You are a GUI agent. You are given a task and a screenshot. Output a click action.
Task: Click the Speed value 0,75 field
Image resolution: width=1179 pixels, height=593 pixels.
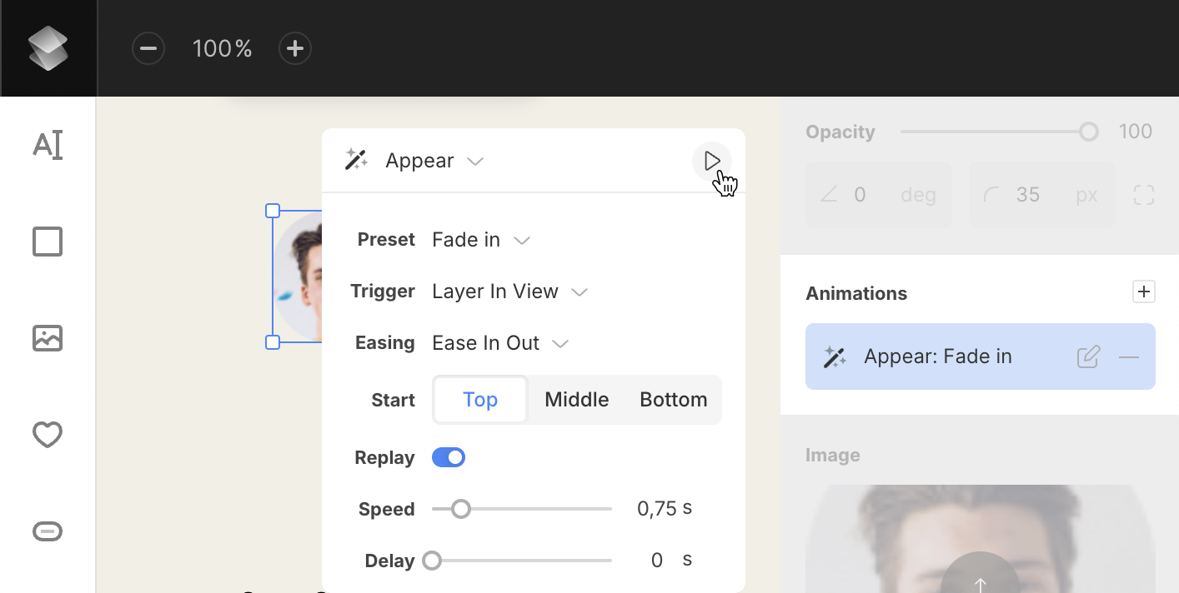tap(656, 509)
